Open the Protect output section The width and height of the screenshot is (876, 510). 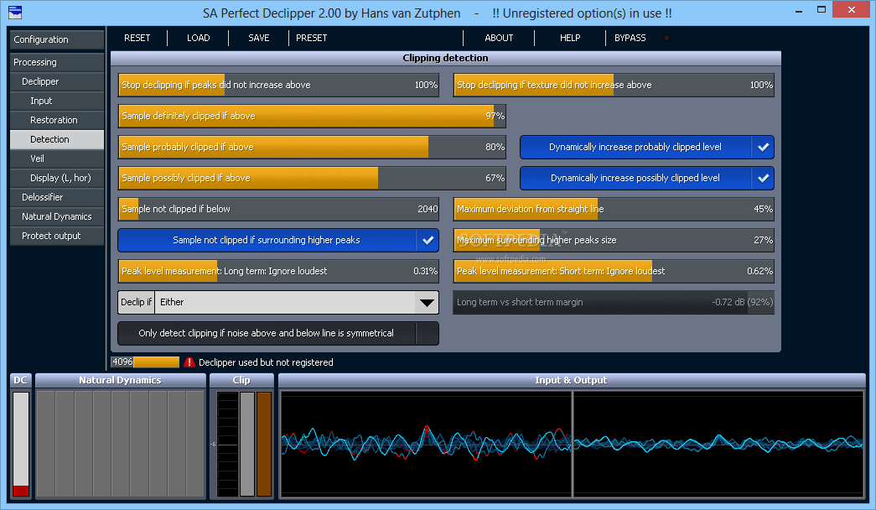pyautogui.click(x=57, y=236)
